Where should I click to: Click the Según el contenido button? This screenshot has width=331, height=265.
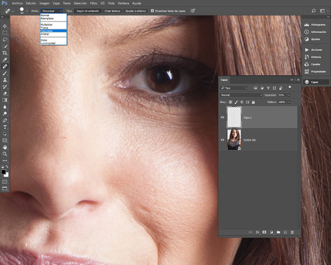coord(88,11)
